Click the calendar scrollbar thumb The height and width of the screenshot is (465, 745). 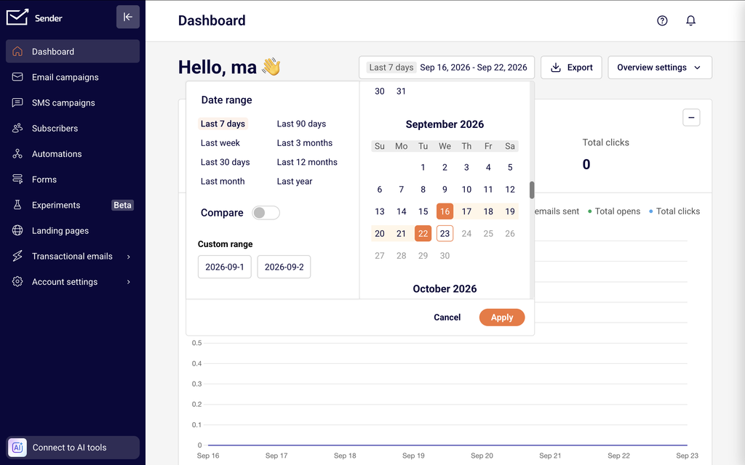coord(532,190)
